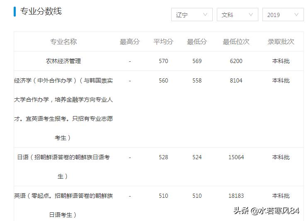This screenshot has height=221, width=306.
Task: Click rank value 15064
Action: click(236, 157)
